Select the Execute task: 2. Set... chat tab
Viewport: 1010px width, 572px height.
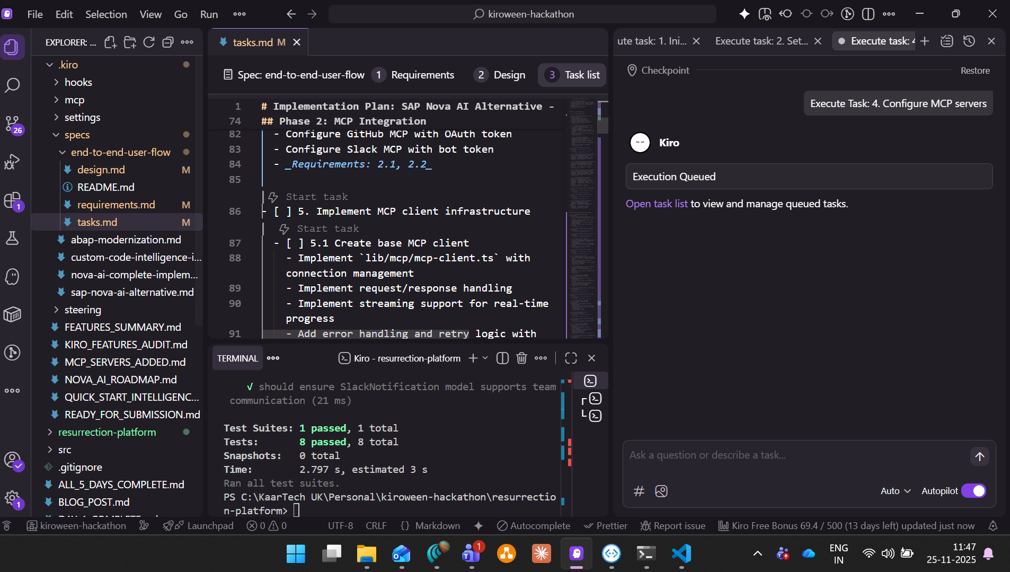pos(761,41)
